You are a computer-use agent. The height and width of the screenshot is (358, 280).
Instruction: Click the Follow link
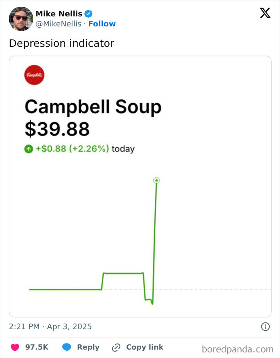click(102, 24)
